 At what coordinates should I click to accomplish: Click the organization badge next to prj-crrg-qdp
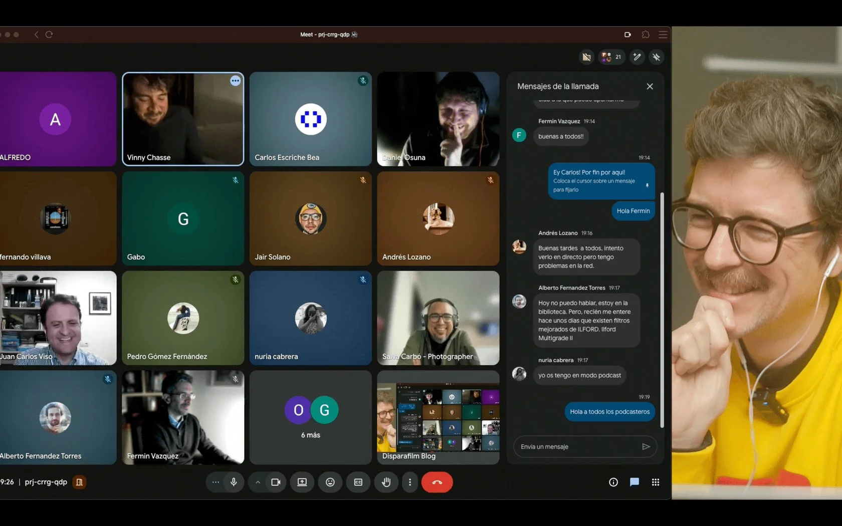[x=79, y=482]
